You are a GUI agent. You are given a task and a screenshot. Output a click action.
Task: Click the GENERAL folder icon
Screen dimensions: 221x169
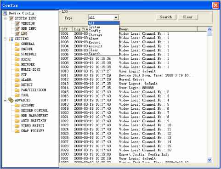[x=17, y=44]
